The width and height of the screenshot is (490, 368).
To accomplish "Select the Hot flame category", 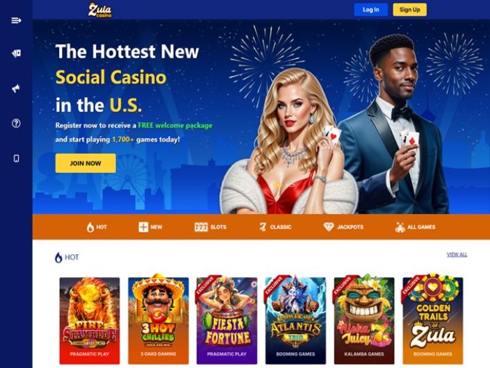I will (x=97, y=227).
